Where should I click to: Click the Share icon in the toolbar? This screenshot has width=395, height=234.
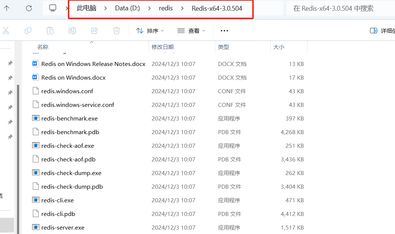tap(94, 31)
